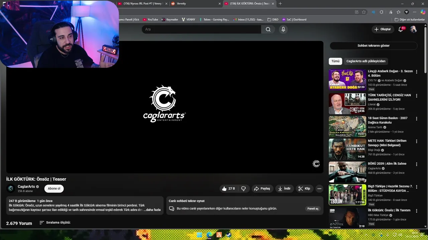Open the new tab plus button
Viewport: 428px width, 240px height.
[280, 4]
